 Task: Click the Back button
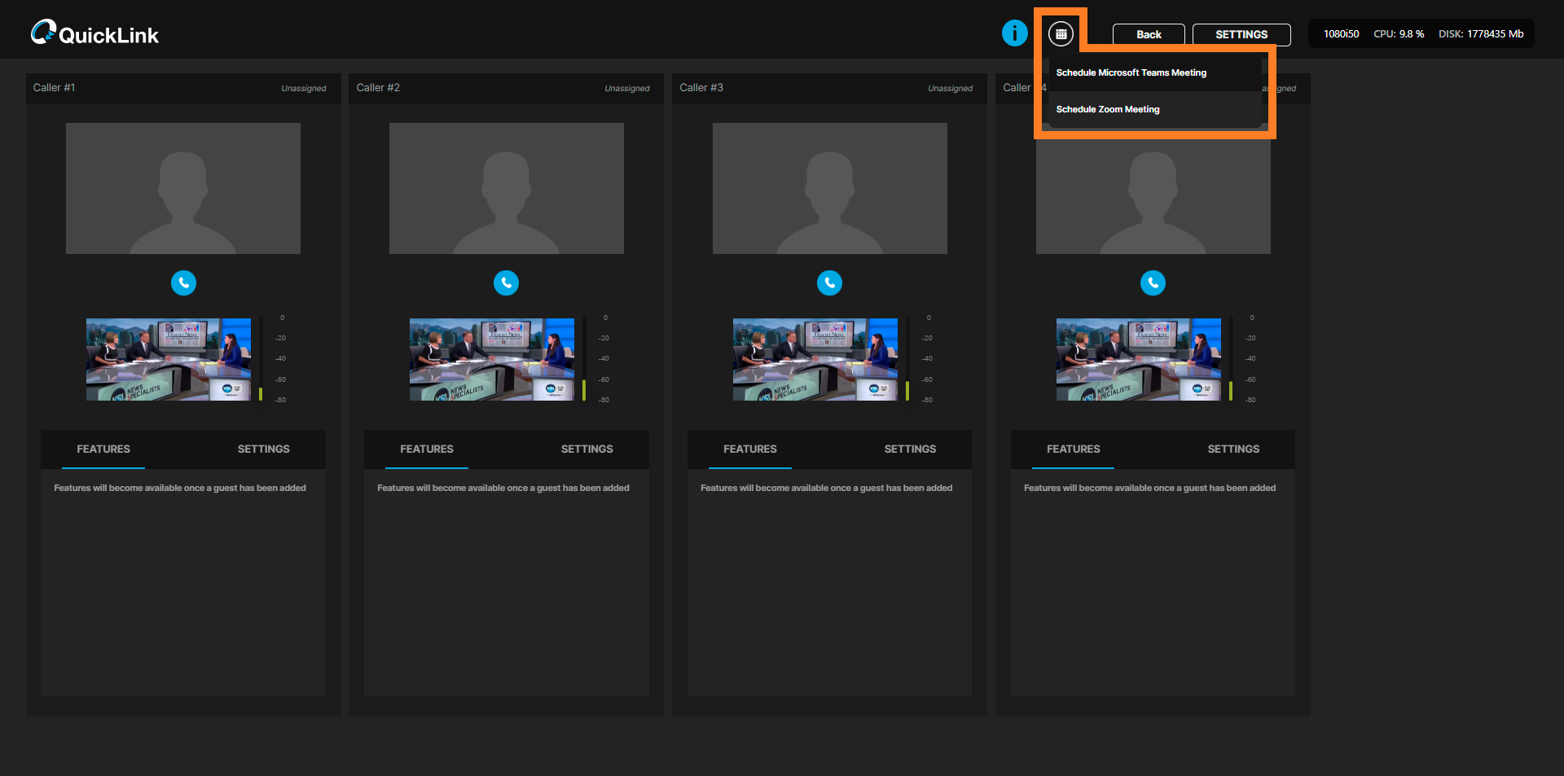pyautogui.click(x=1148, y=34)
